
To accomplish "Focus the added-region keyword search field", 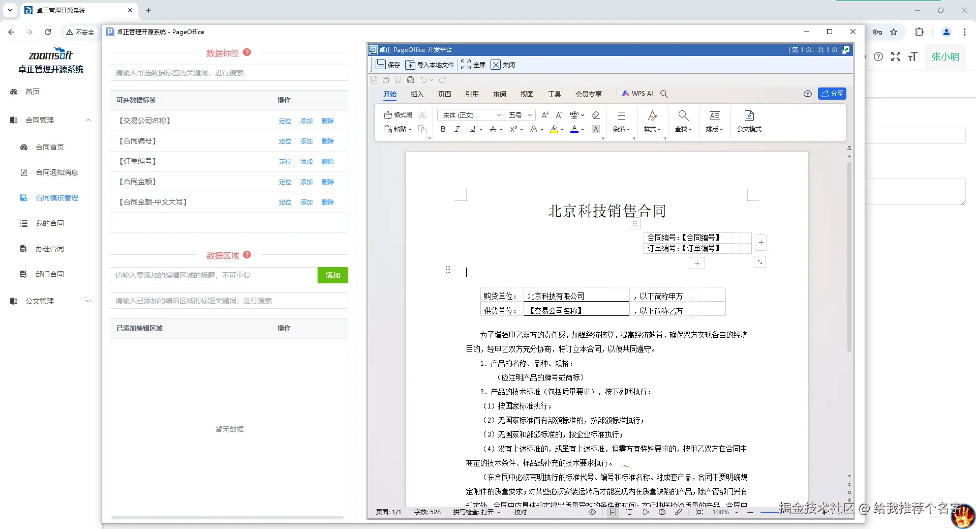I will tap(229, 301).
